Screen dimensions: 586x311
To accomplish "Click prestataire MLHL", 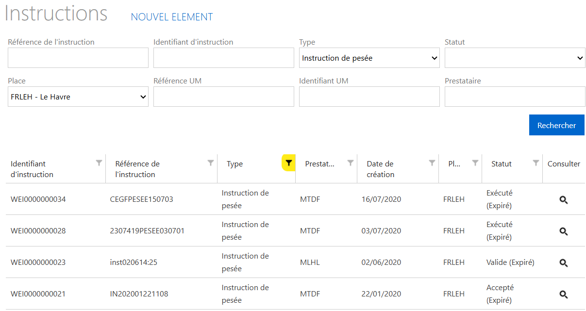I will click(x=310, y=262).
